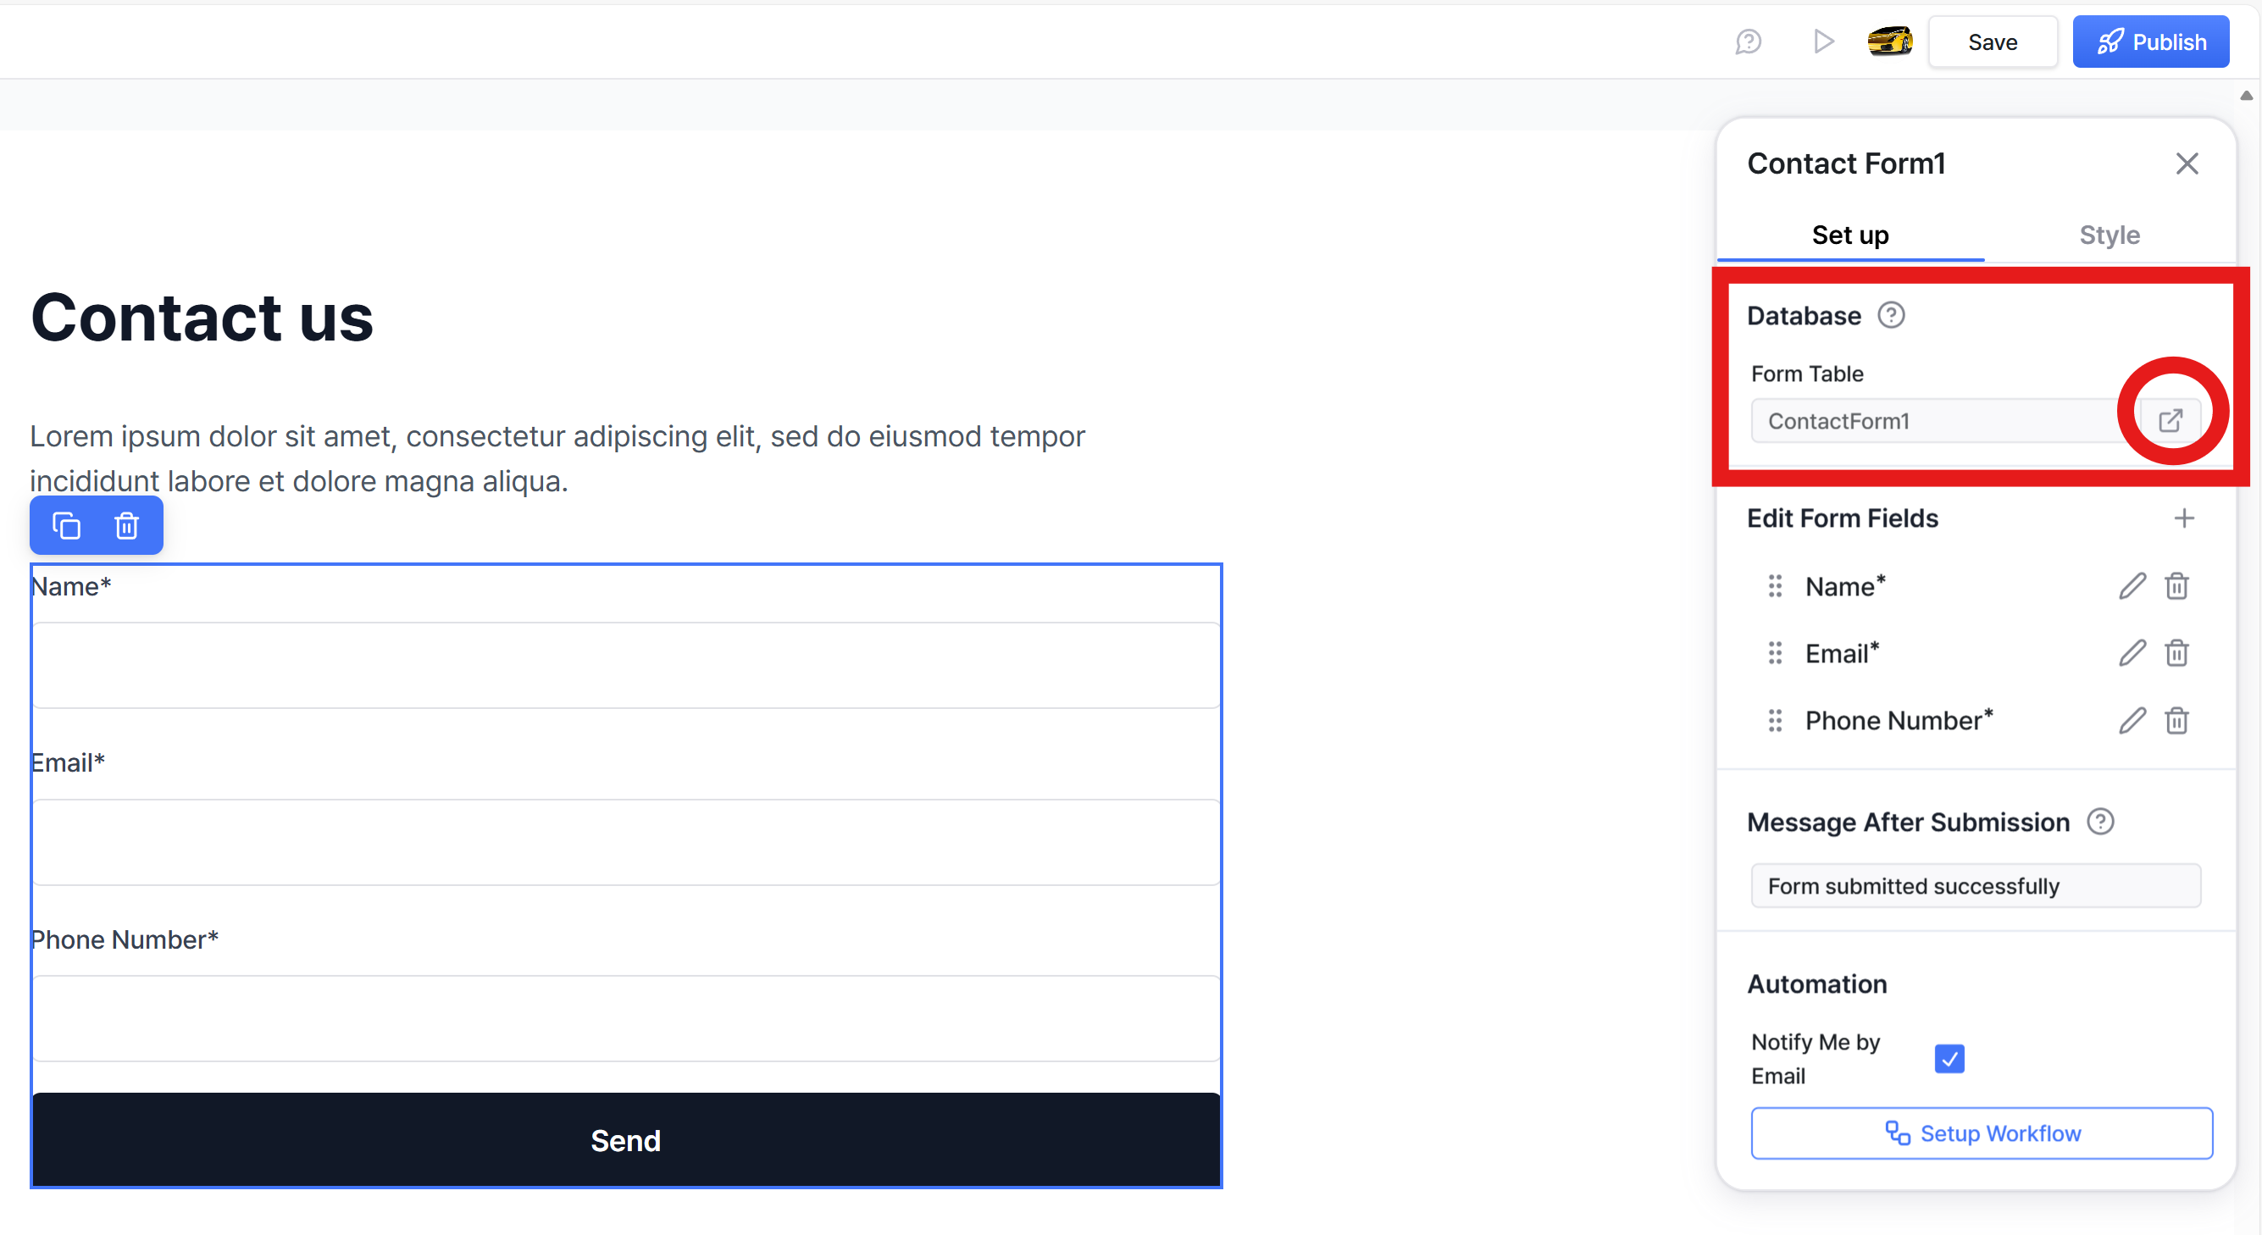Switch to the Style tab
2262x1235 pixels.
(2110, 235)
